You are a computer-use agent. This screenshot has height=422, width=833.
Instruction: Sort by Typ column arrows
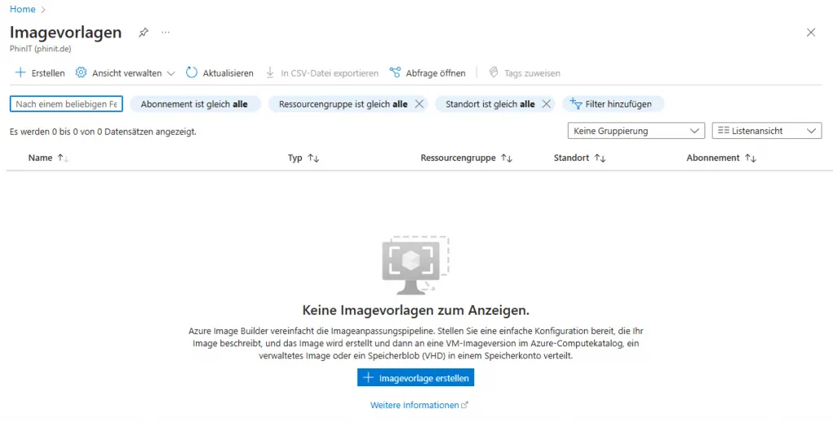click(x=313, y=159)
